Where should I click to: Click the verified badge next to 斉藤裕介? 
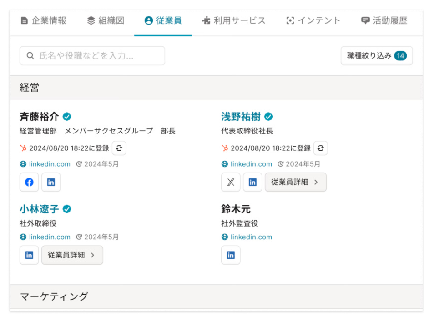click(x=66, y=116)
